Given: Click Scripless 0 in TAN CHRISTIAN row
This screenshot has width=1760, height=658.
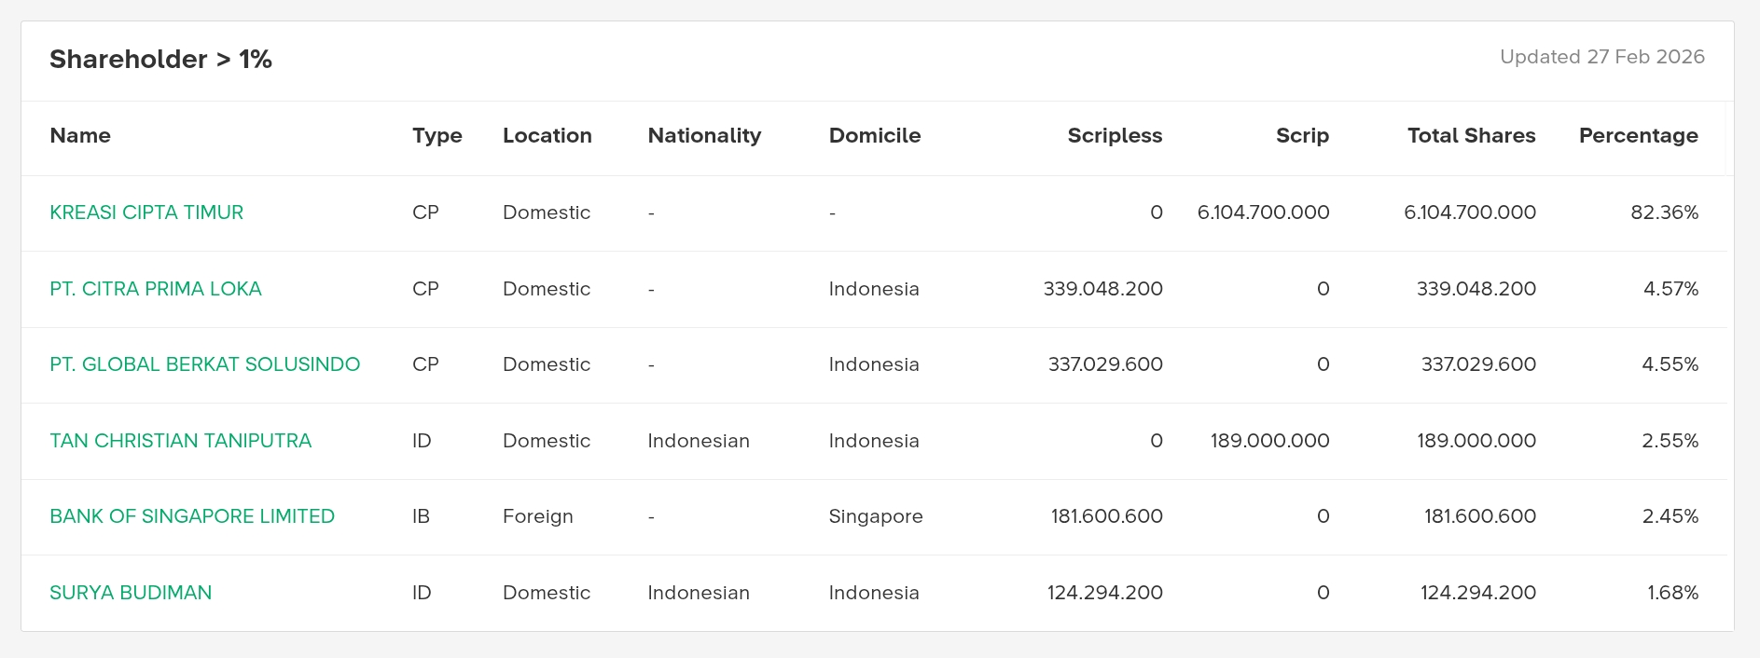Looking at the screenshot, I should (x=1157, y=441).
